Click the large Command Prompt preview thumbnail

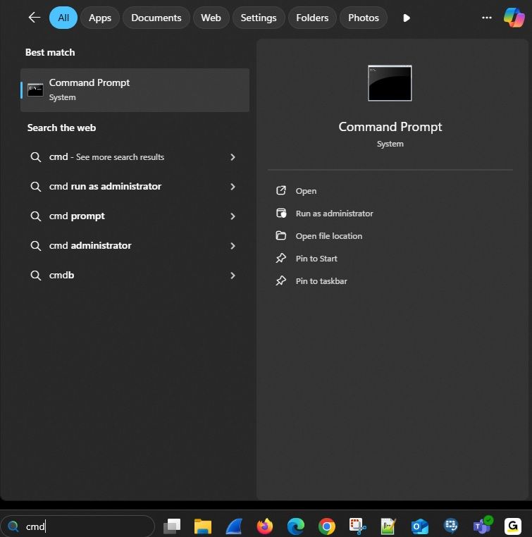tap(390, 83)
